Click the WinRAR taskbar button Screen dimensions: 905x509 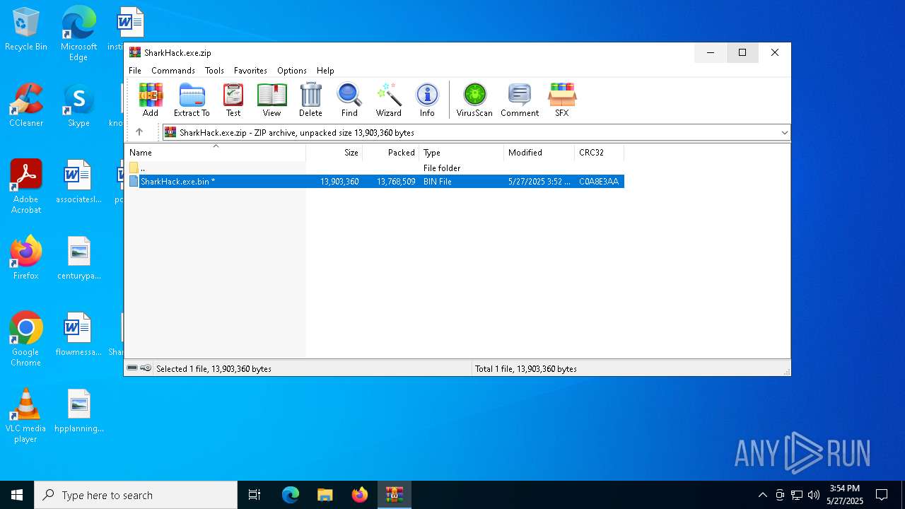pyautogui.click(x=394, y=495)
